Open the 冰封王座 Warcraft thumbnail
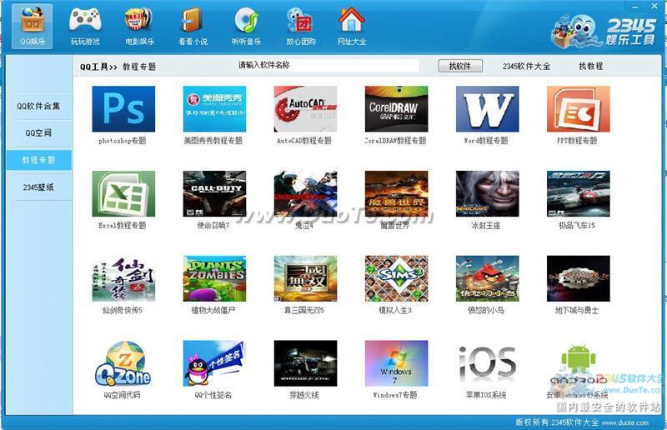This screenshot has width=667, height=430. coord(488,193)
